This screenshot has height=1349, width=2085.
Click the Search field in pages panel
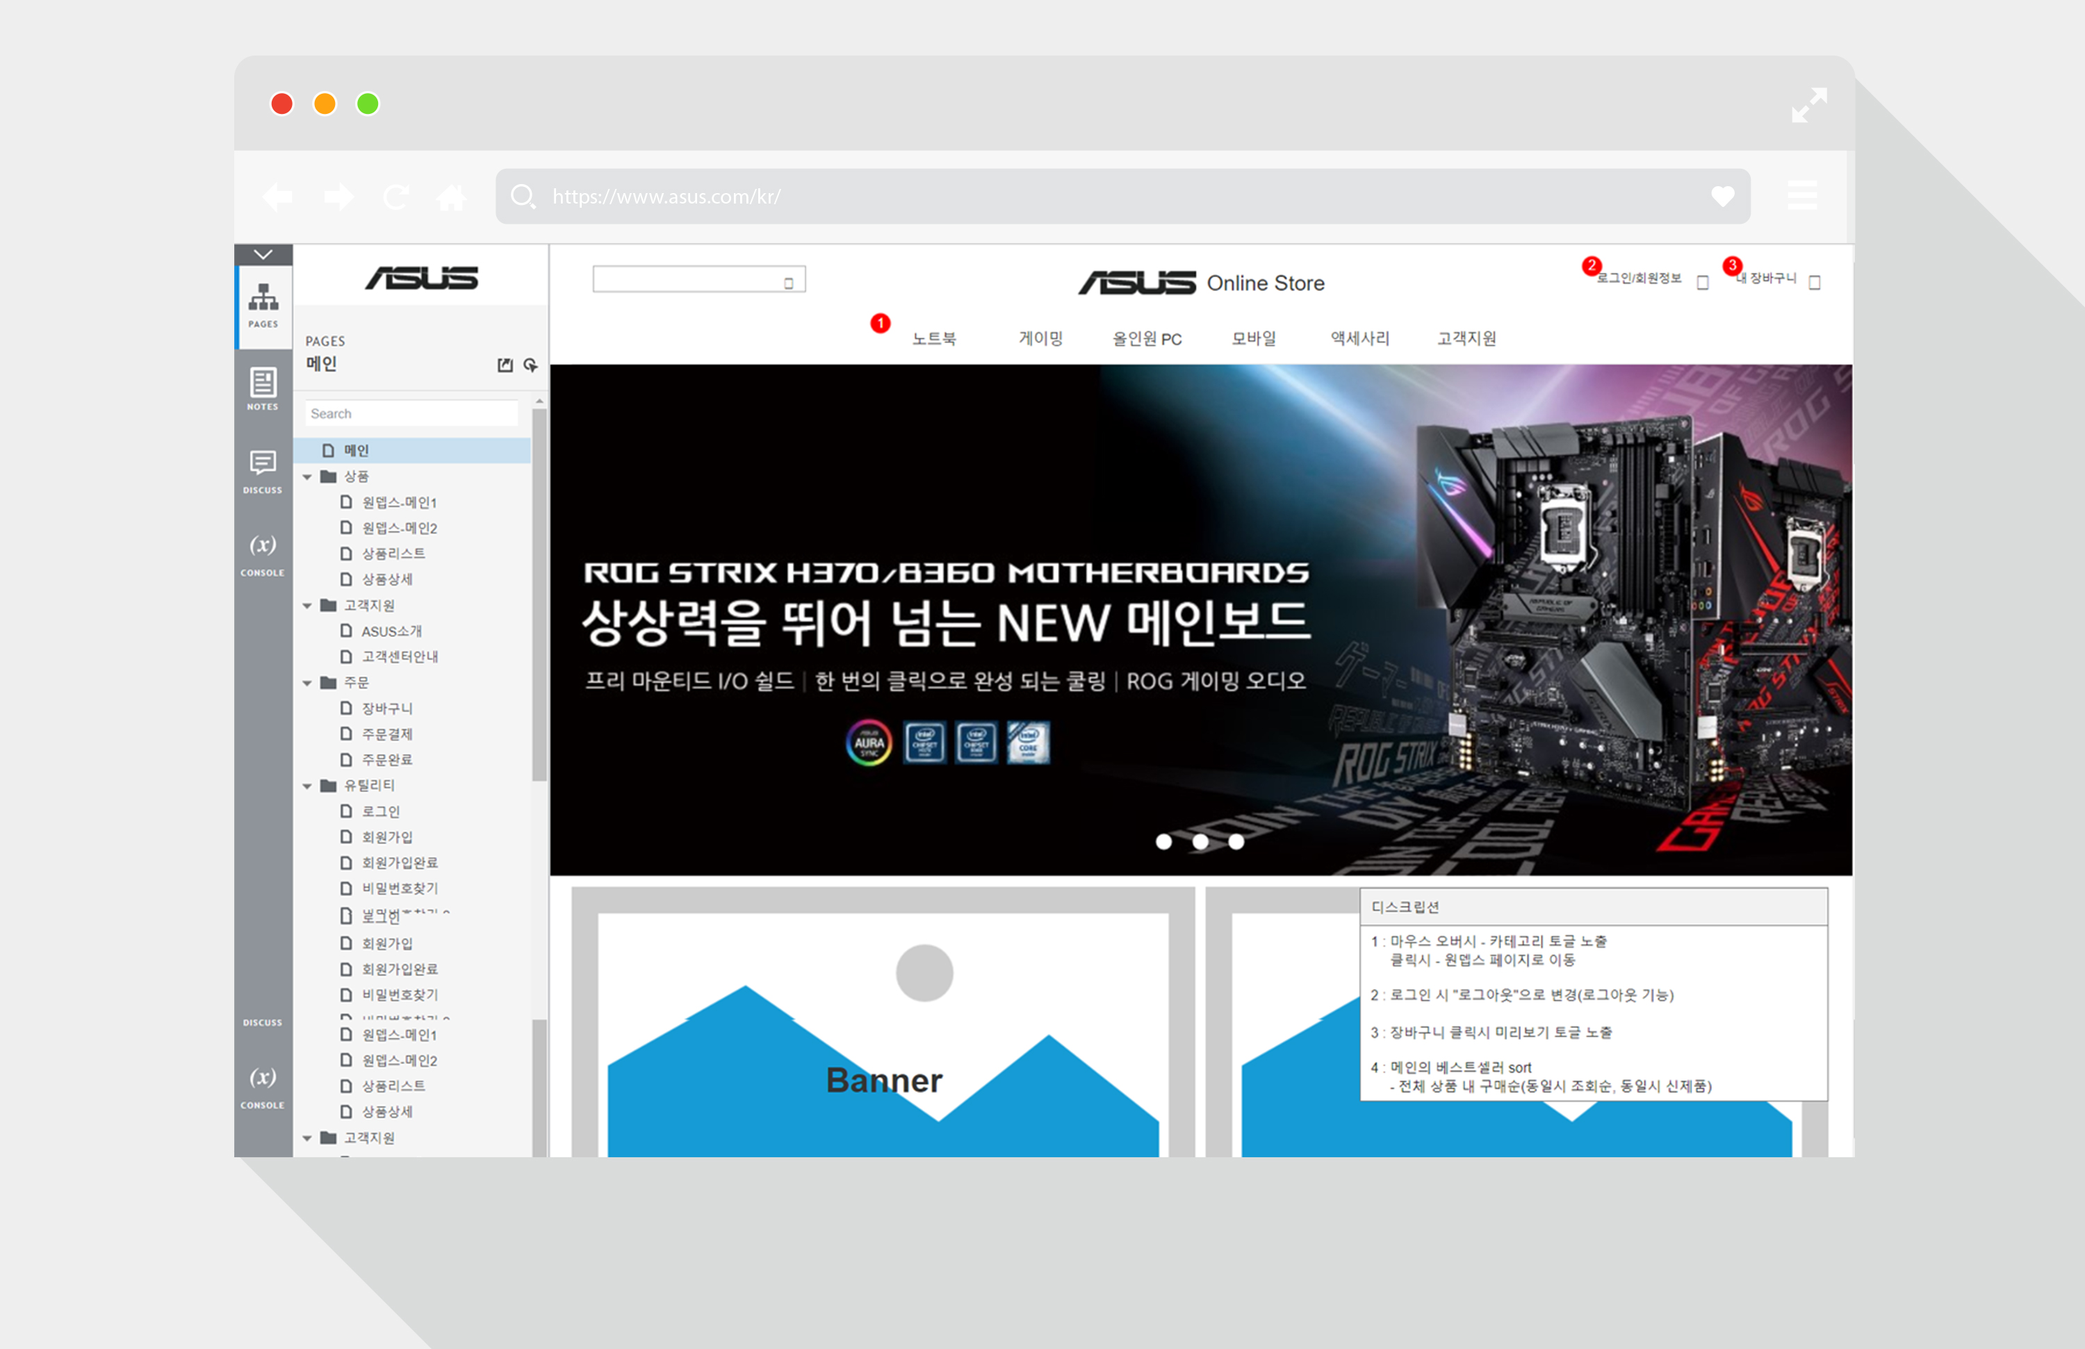click(x=411, y=413)
